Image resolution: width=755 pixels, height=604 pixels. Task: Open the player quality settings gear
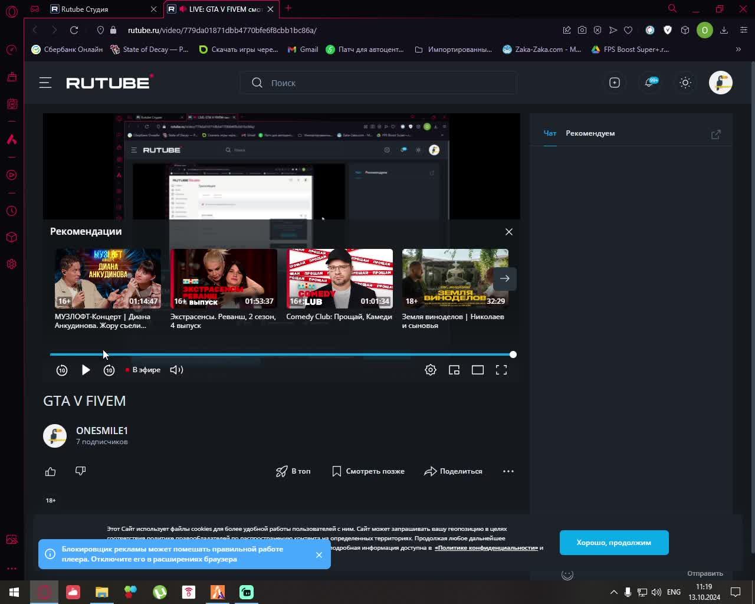click(431, 370)
